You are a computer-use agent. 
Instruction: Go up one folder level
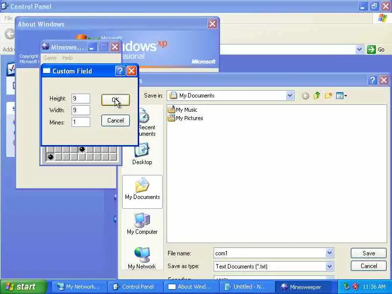click(x=317, y=96)
